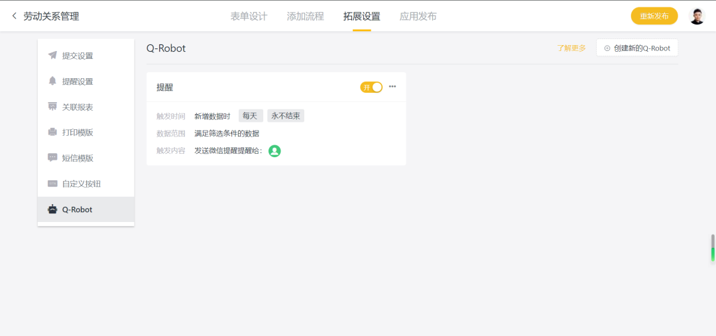Click the plus icon in 创建新的Q-Robot

607,48
